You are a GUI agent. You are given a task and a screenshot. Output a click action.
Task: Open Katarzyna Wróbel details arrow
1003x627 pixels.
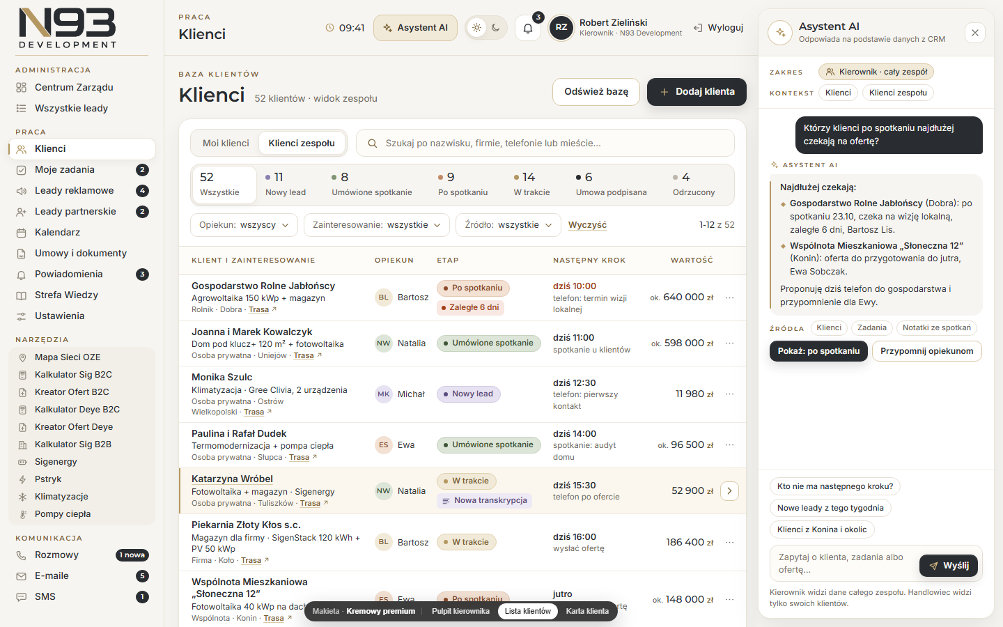click(729, 491)
